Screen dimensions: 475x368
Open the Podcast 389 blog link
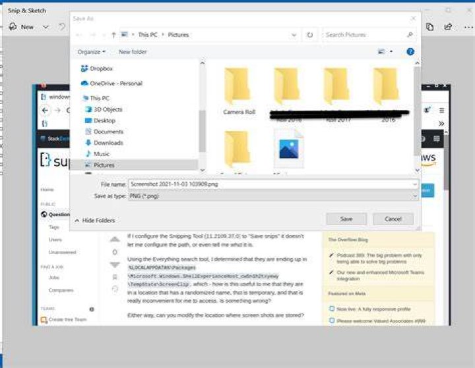coord(379,259)
